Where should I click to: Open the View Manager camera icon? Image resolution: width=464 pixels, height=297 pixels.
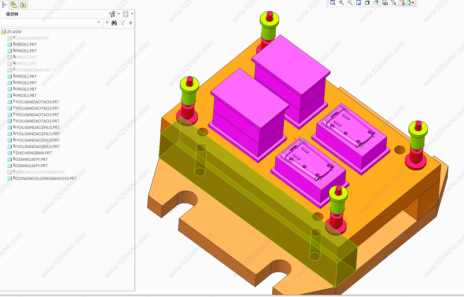(385, 3)
